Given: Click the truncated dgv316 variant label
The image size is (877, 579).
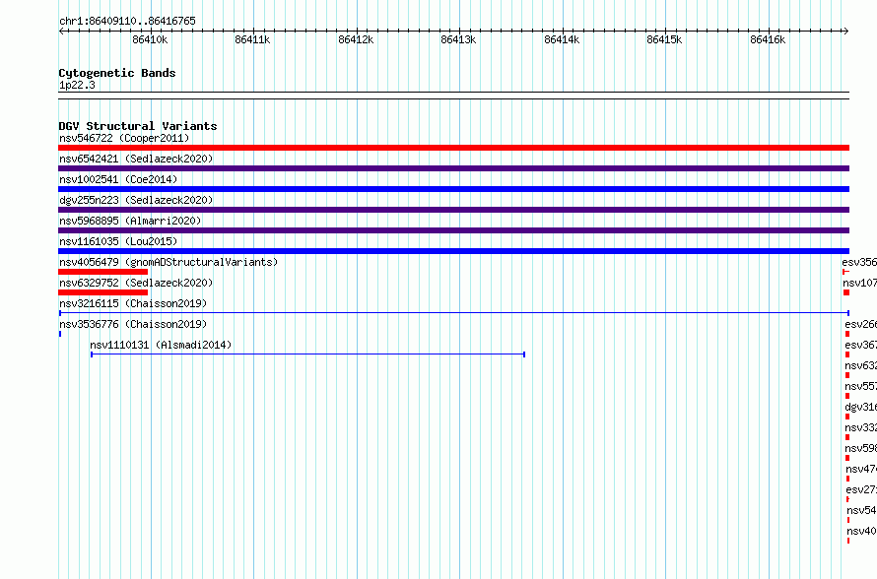Looking at the screenshot, I should point(861,407).
